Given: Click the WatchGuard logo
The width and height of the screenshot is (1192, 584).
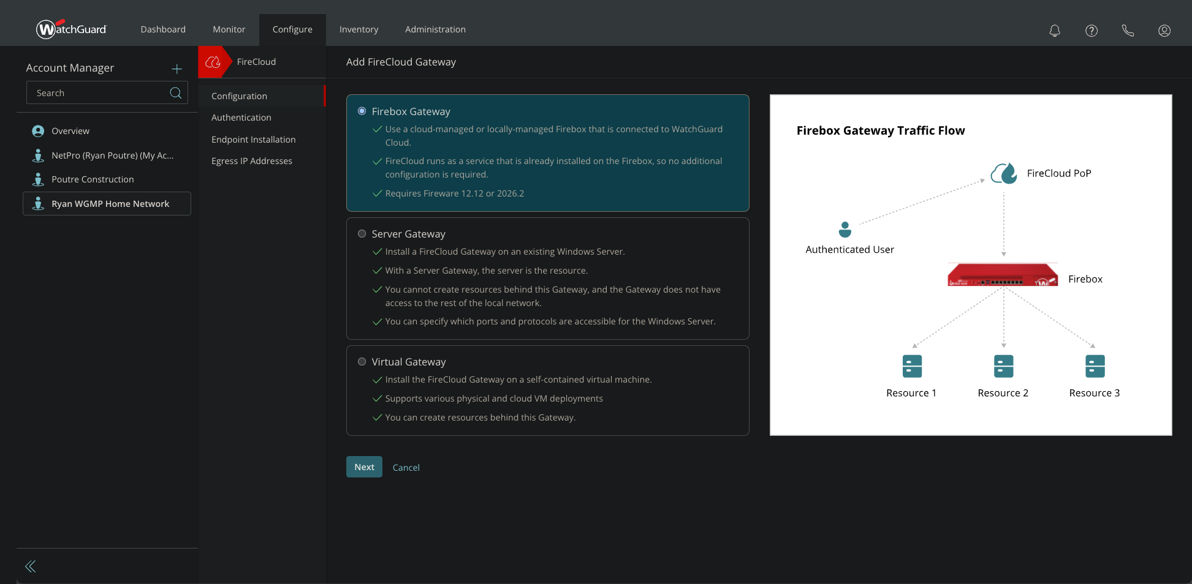Looking at the screenshot, I should [x=71, y=29].
